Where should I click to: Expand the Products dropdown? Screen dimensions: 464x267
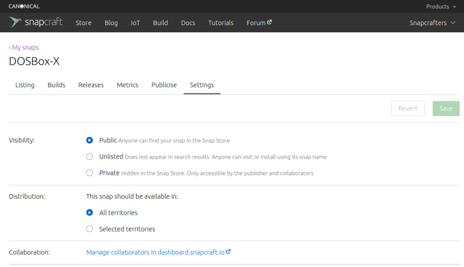[441, 6]
